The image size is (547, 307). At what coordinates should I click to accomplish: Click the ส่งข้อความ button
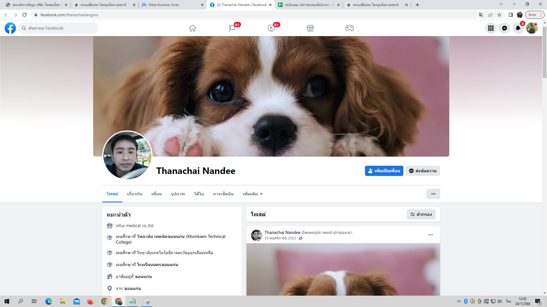(x=423, y=171)
